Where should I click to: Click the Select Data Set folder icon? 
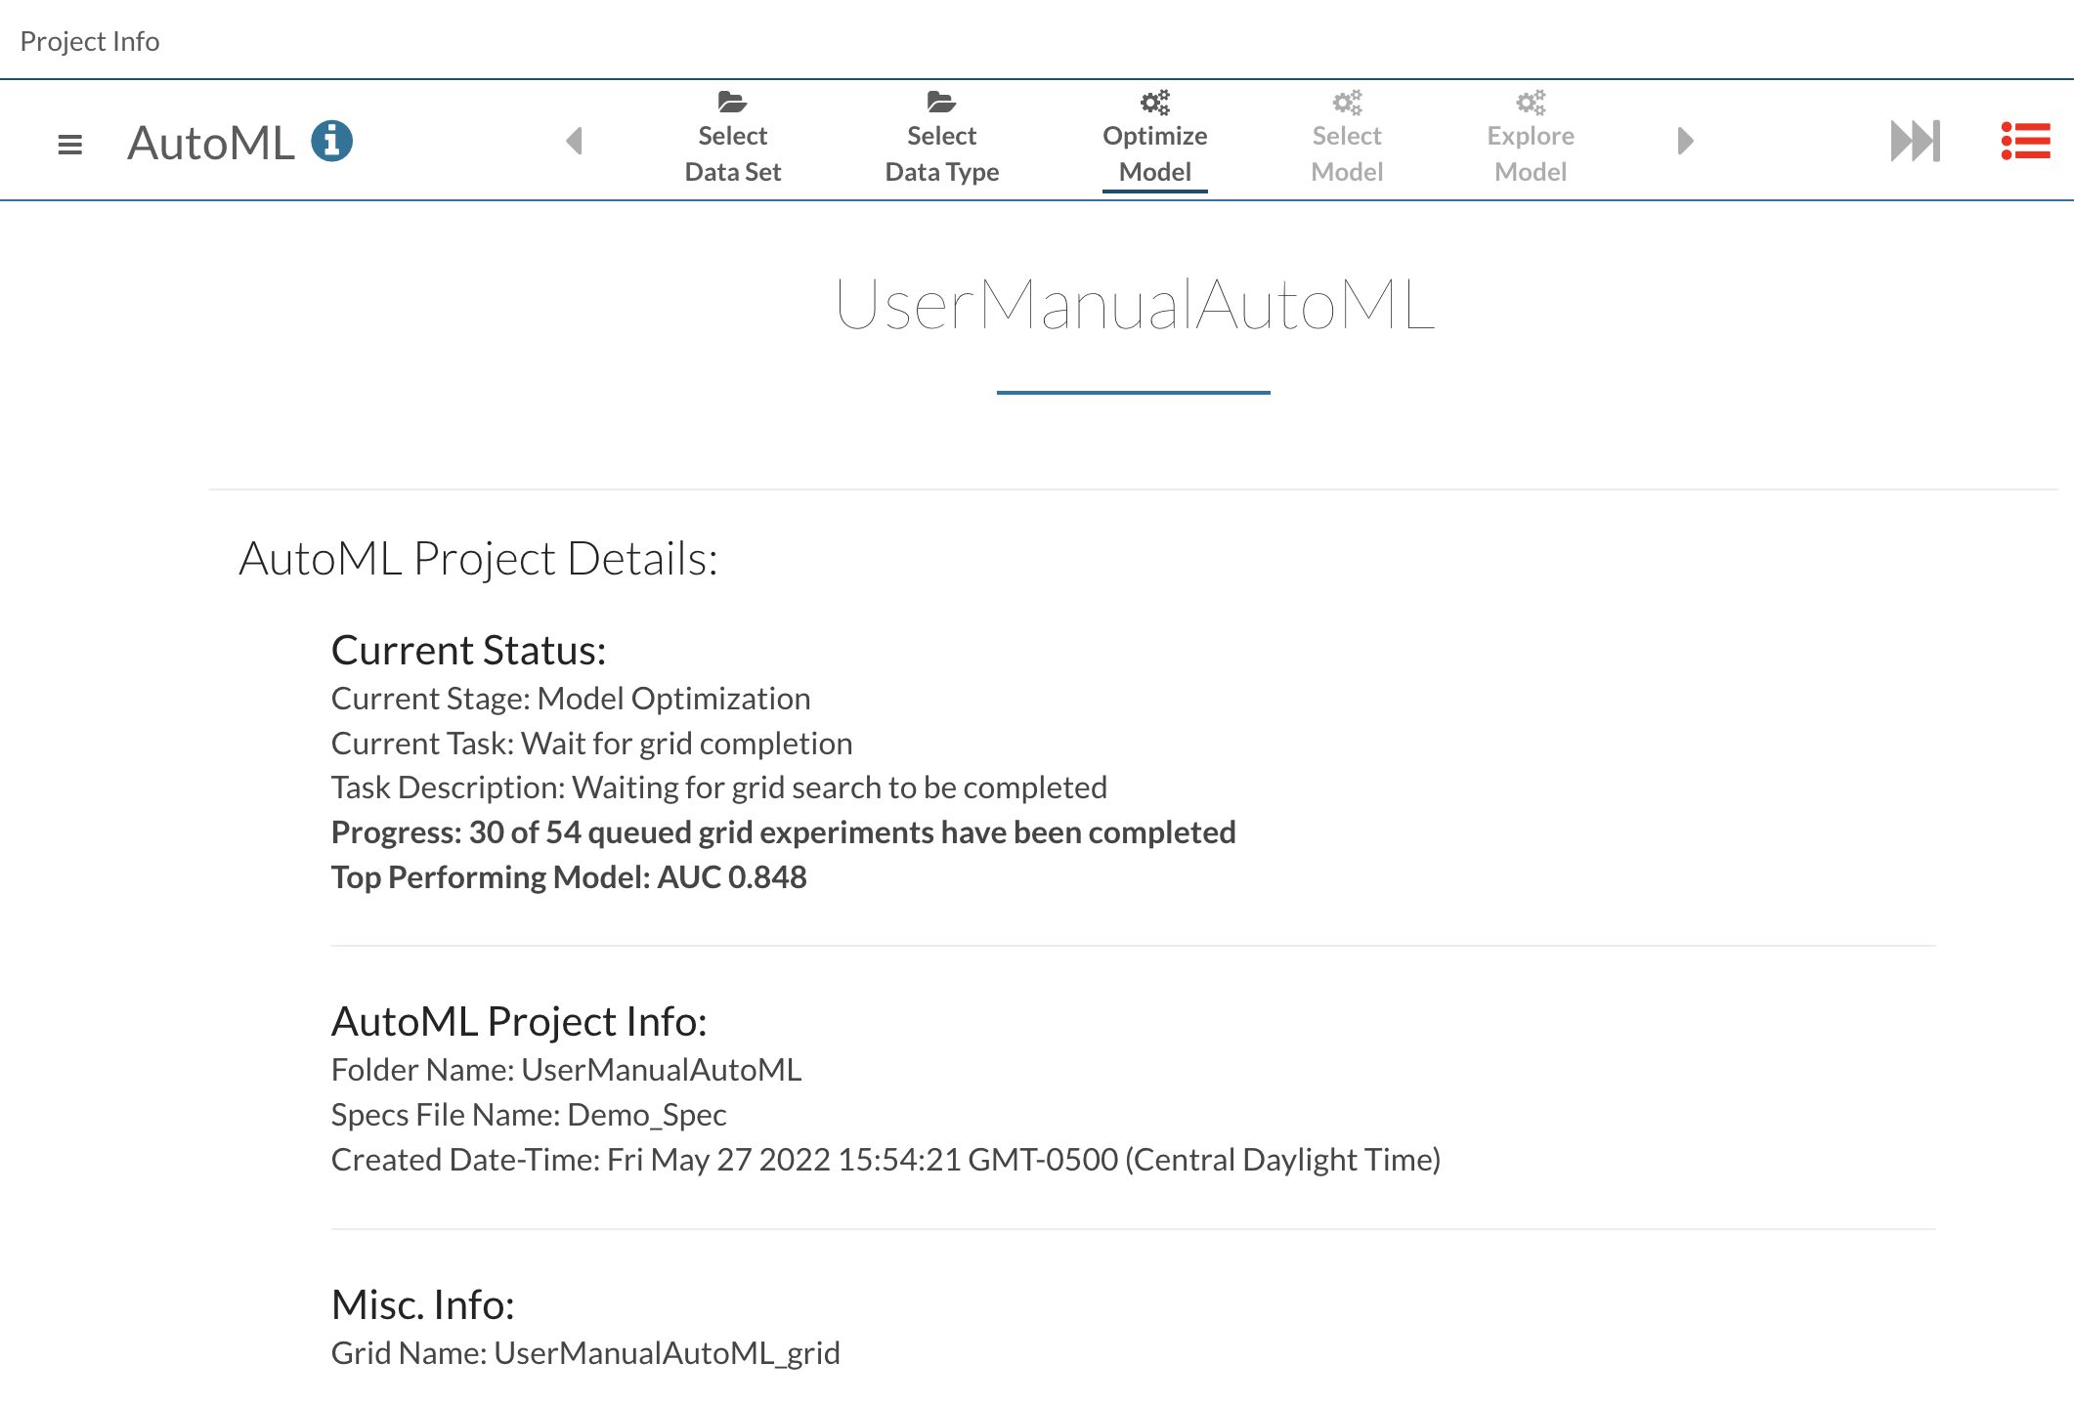point(732,102)
